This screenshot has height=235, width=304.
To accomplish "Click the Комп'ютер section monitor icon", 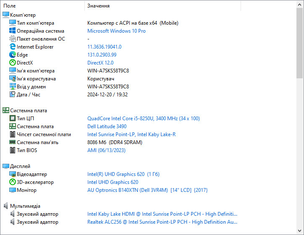I will [5, 15].
